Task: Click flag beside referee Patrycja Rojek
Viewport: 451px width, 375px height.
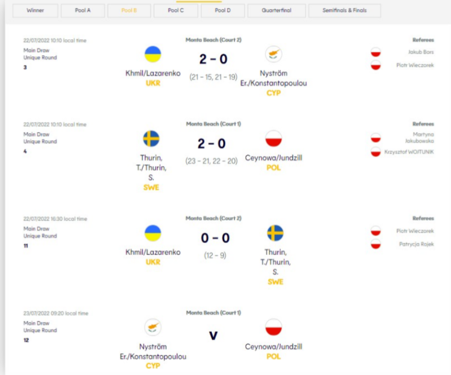Action: pos(376,244)
